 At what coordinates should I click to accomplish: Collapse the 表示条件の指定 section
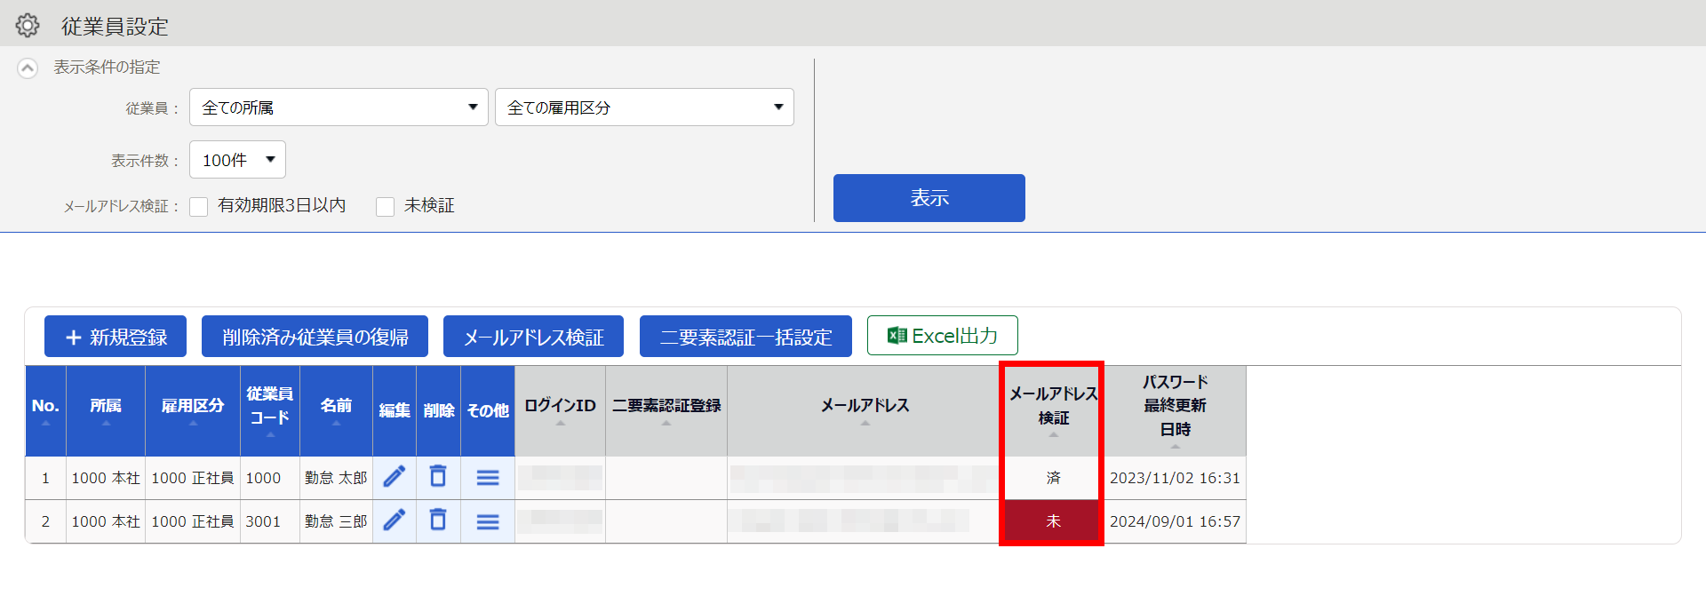28,68
